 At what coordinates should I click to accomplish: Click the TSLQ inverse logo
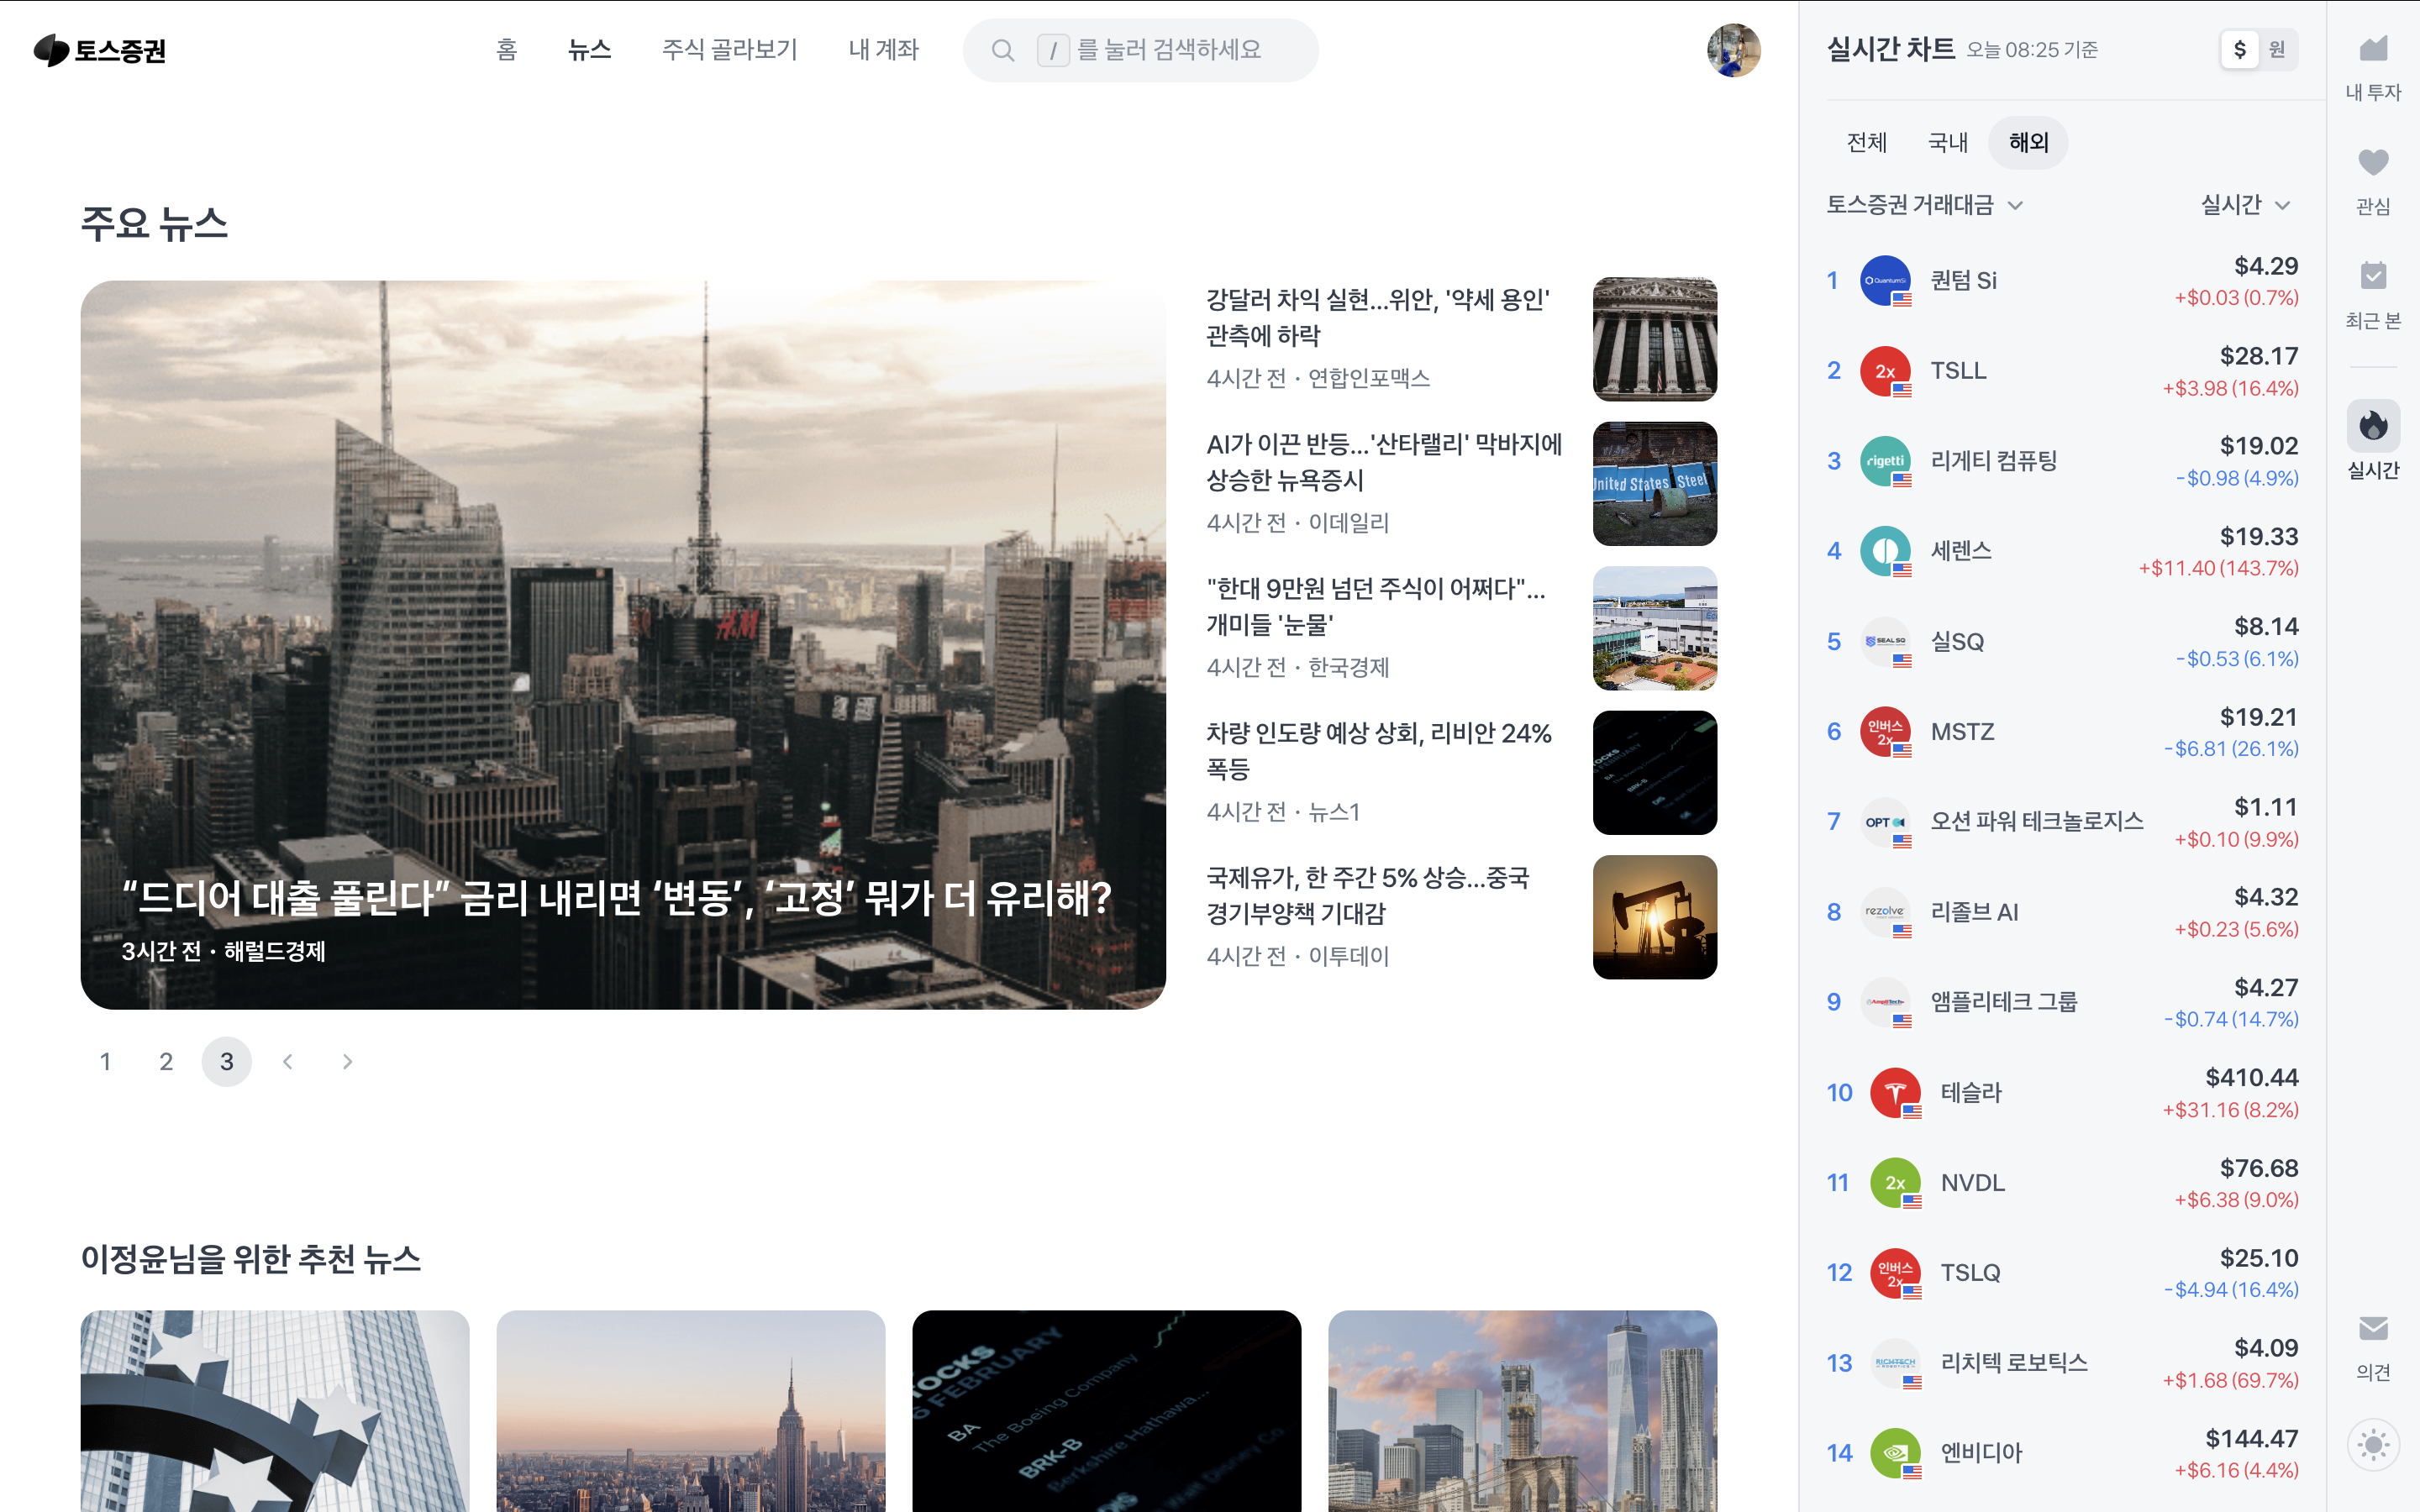1895,1273
